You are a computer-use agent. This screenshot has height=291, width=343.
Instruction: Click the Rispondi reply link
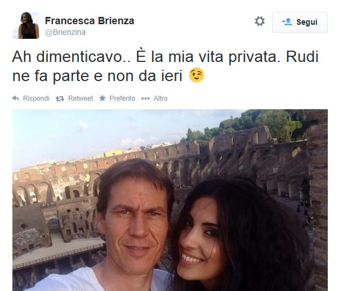point(36,99)
